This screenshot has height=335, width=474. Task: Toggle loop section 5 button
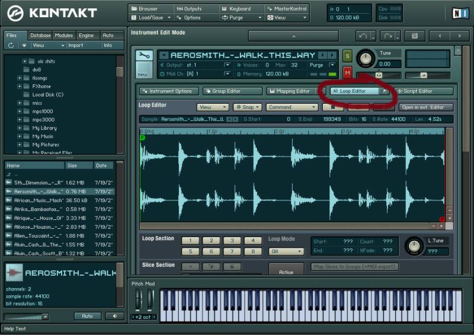tap(190, 251)
